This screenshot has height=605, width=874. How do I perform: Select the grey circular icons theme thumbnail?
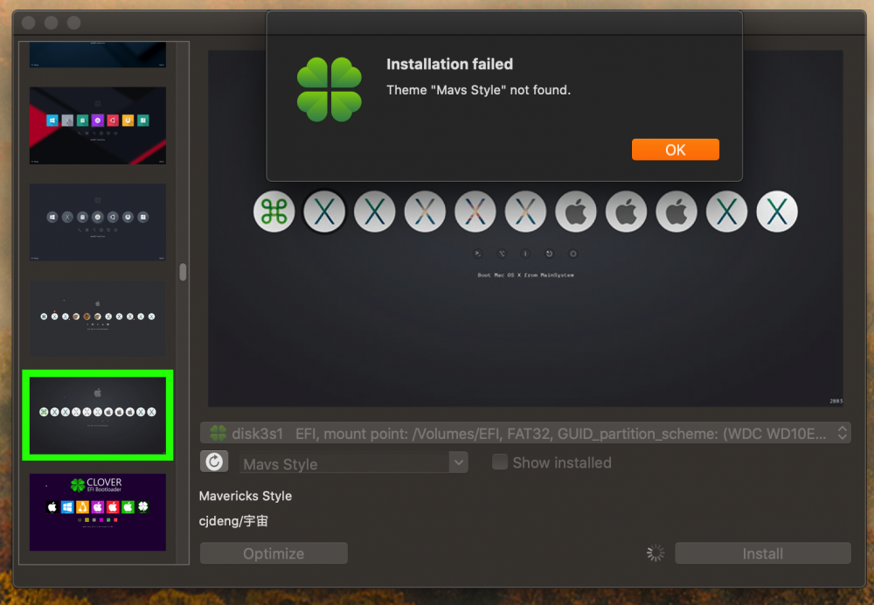[x=98, y=222]
